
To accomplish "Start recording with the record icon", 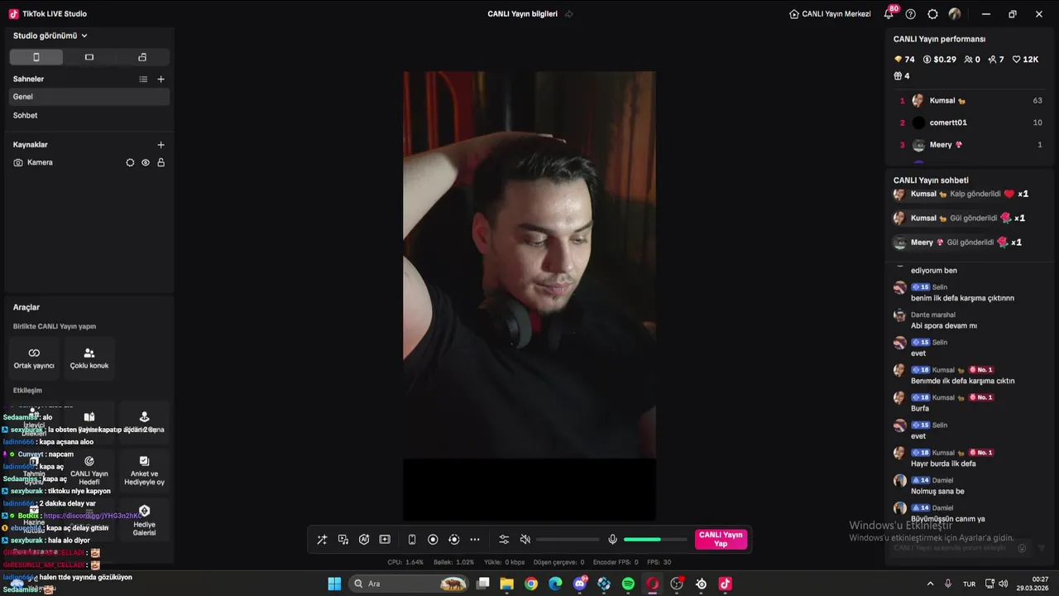I will tap(433, 540).
